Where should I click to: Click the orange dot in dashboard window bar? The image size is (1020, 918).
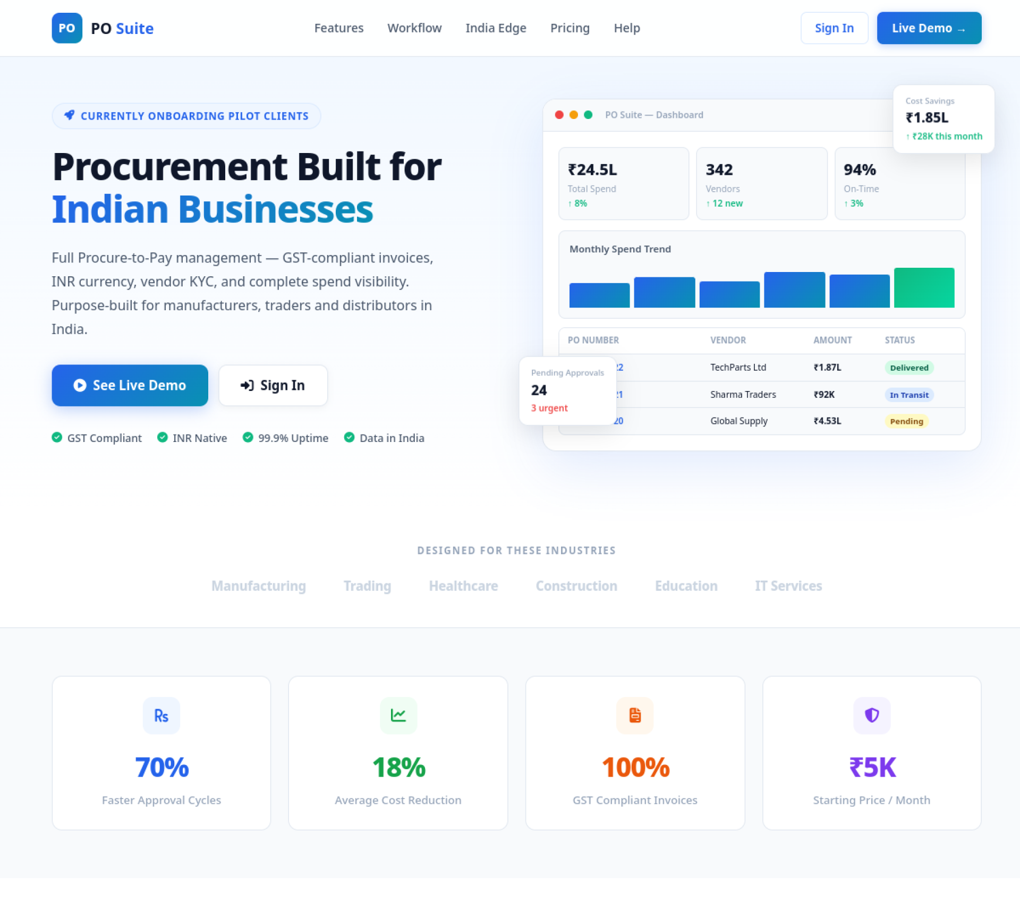(574, 115)
